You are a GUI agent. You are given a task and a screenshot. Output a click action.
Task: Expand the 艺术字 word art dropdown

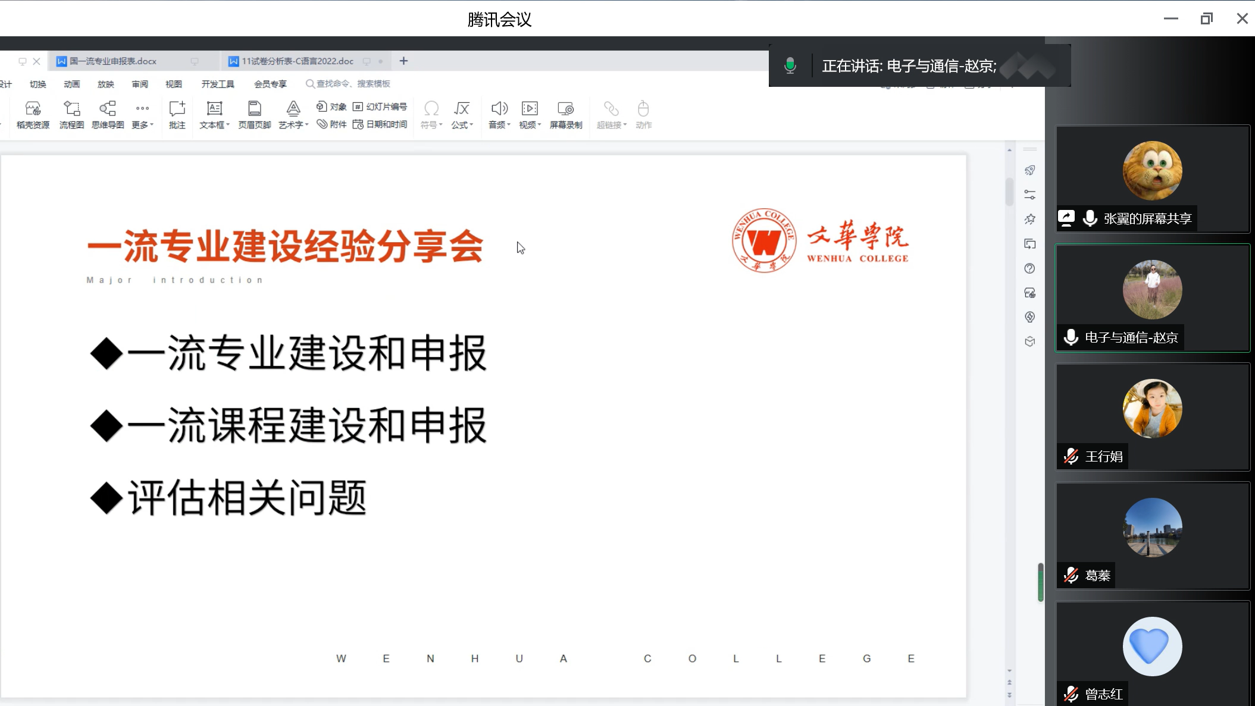pos(307,125)
